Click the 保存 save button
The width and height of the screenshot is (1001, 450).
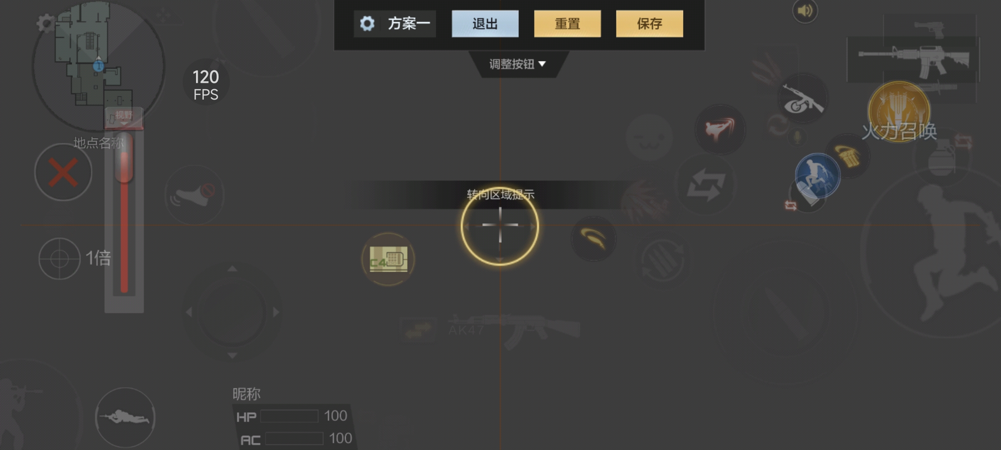click(649, 24)
